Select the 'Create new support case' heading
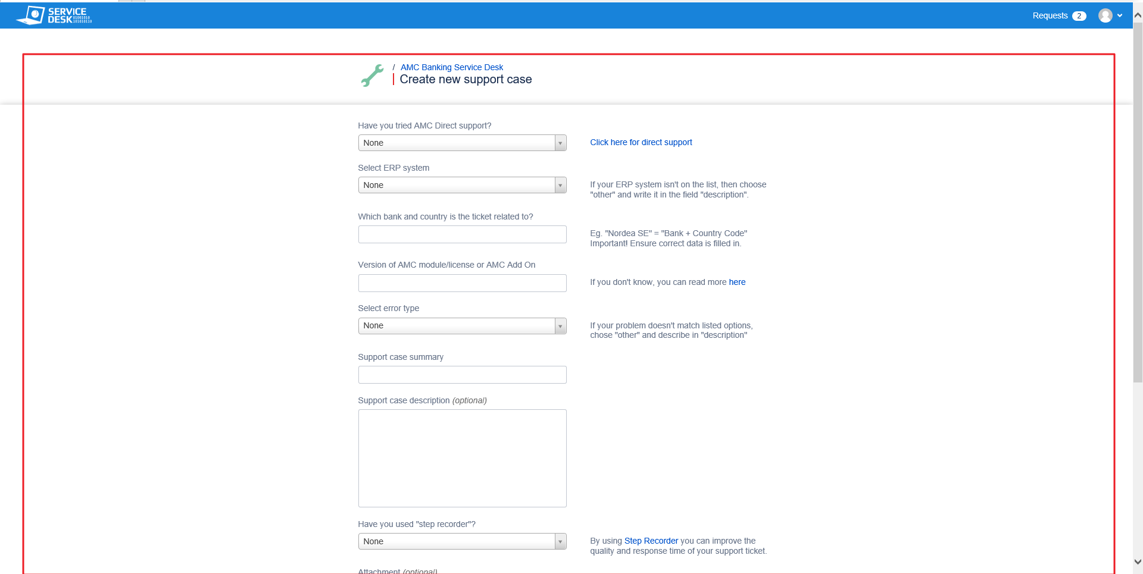1143x574 pixels. 466,79
